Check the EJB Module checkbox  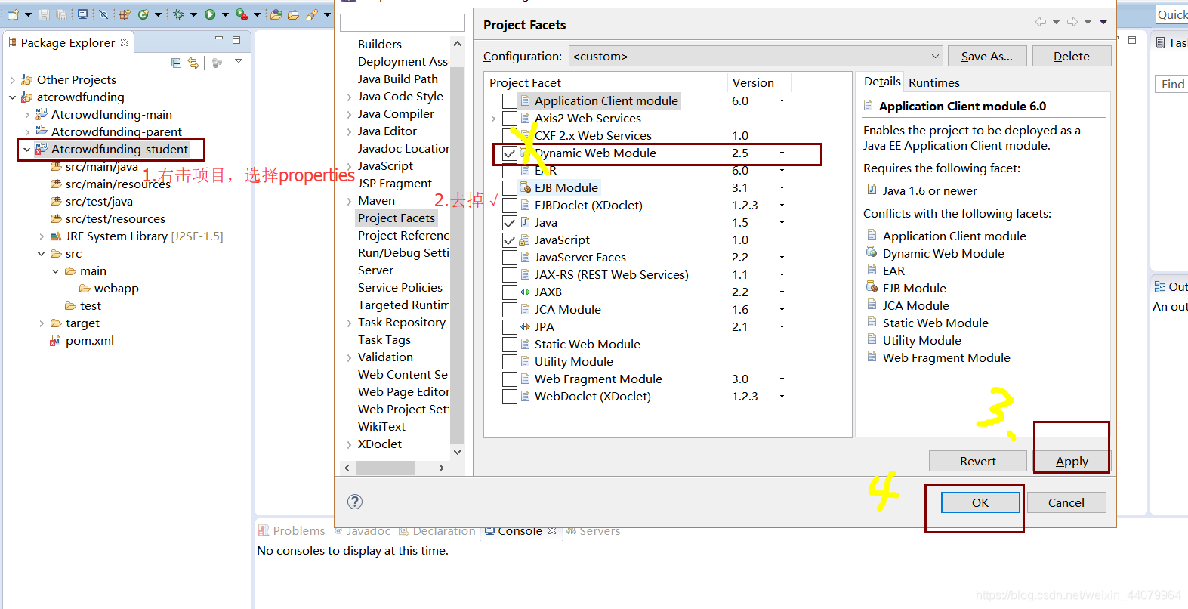pos(510,188)
